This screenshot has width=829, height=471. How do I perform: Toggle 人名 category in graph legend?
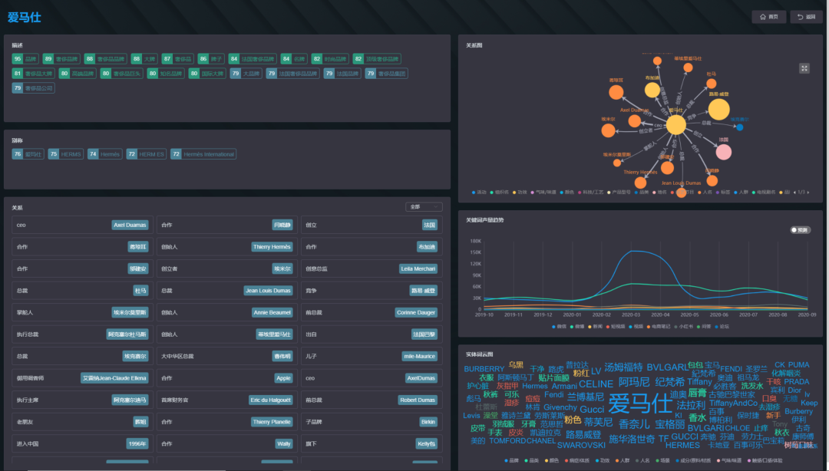705,193
